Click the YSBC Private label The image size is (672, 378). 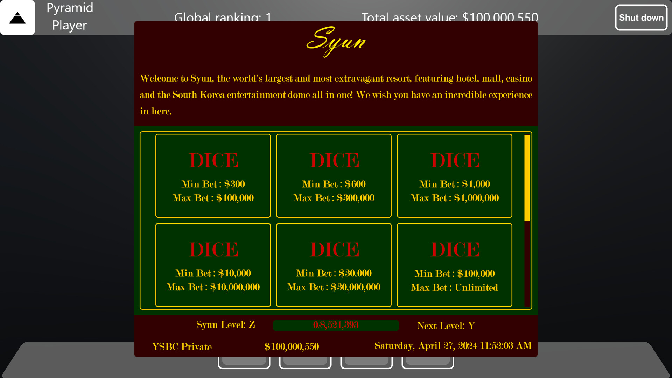(182, 346)
